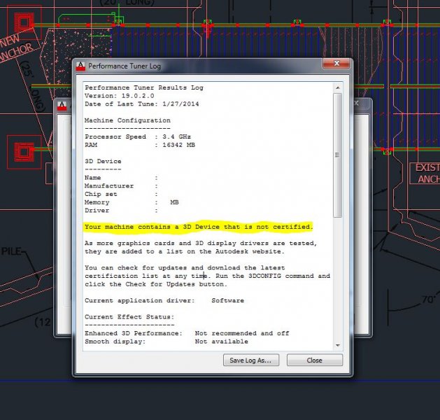Click the Save Log As... button

pyautogui.click(x=251, y=360)
